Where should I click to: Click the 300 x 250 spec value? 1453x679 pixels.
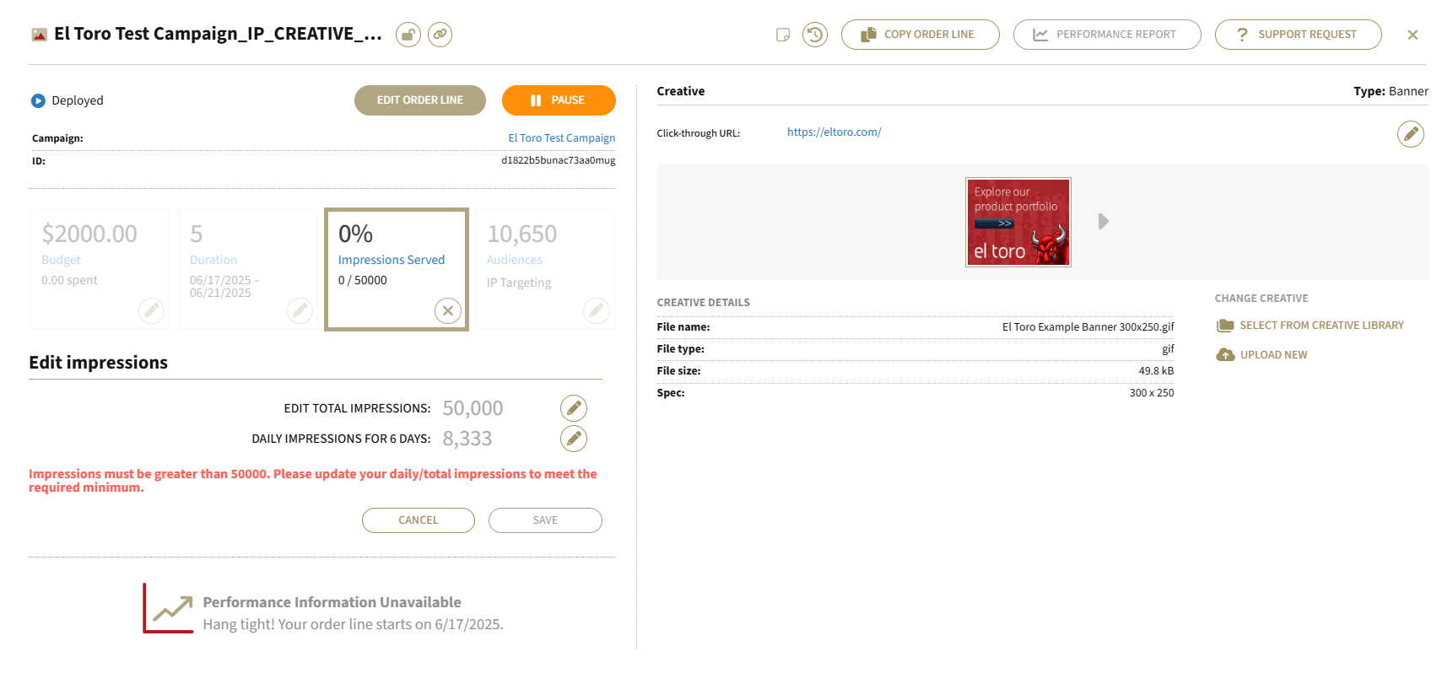click(x=1152, y=393)
